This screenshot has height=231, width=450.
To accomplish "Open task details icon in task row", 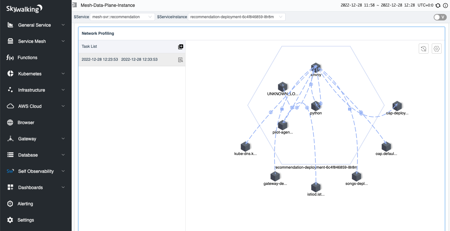I will click(x=181, y=60).
